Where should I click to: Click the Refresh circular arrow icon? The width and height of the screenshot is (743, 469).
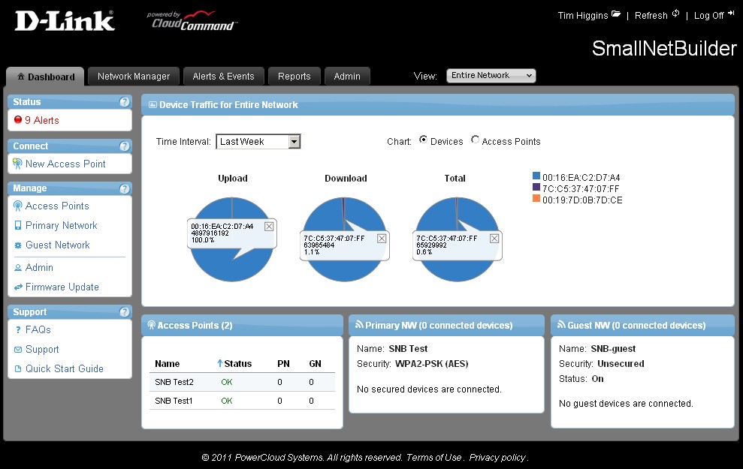pos(675,14)
